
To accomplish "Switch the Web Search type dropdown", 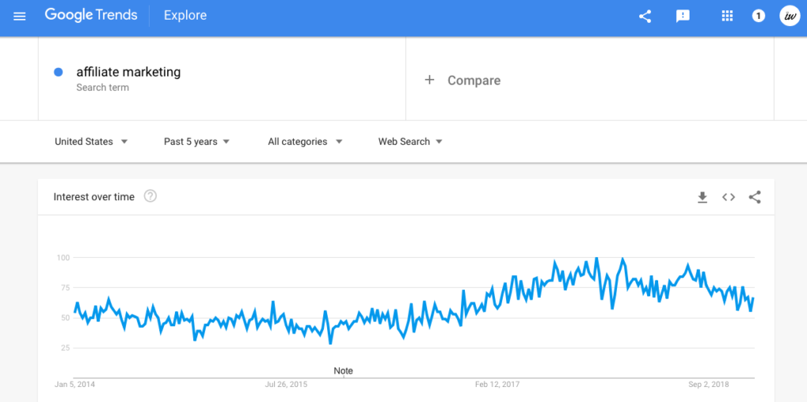I will click(410, 142).
